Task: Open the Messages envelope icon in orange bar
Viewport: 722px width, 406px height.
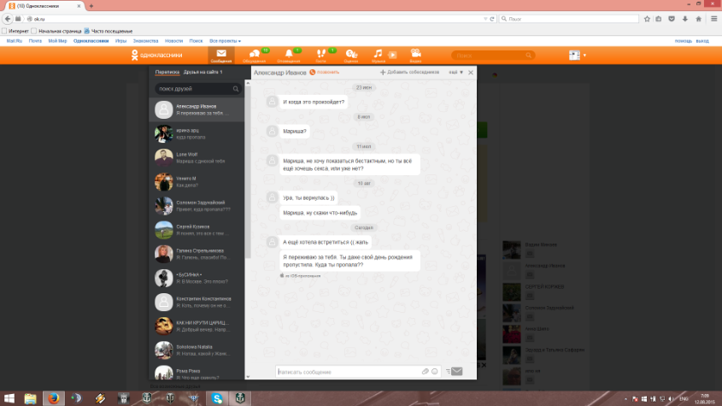Action: pyautogui.click(x=221, y=56)
